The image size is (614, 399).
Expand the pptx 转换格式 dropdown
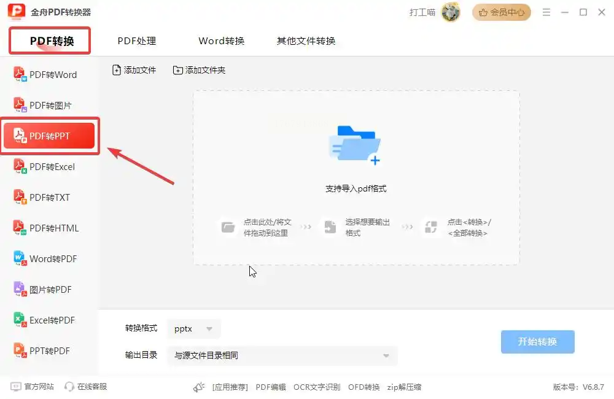pyautogui.click(x=194, y=328)
